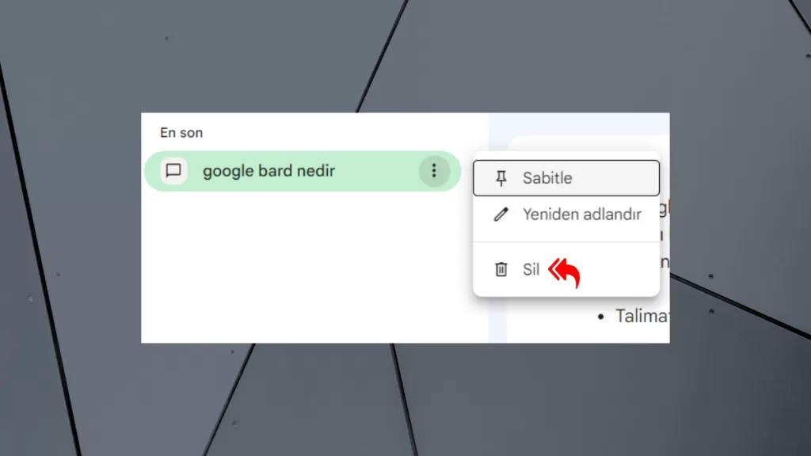Image resolution: width=811 pixels, height=456 pixels.
Task: Select the Sabitle menu entry
Action: tap(566, 178)
